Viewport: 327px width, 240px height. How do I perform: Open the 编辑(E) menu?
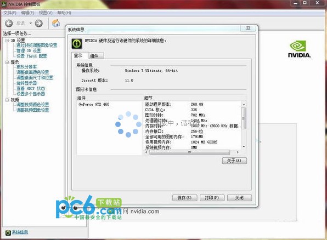pos(27,13)
